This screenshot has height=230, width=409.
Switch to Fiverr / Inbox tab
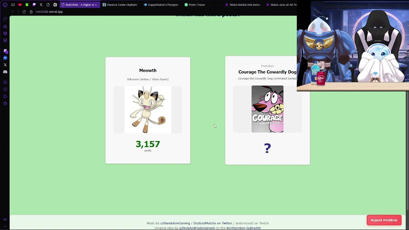[195, 5]
